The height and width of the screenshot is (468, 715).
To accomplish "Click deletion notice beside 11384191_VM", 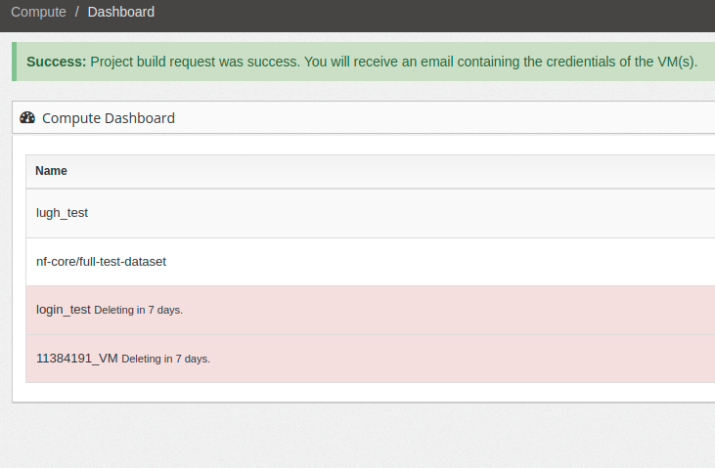I will tap(165, 359).
